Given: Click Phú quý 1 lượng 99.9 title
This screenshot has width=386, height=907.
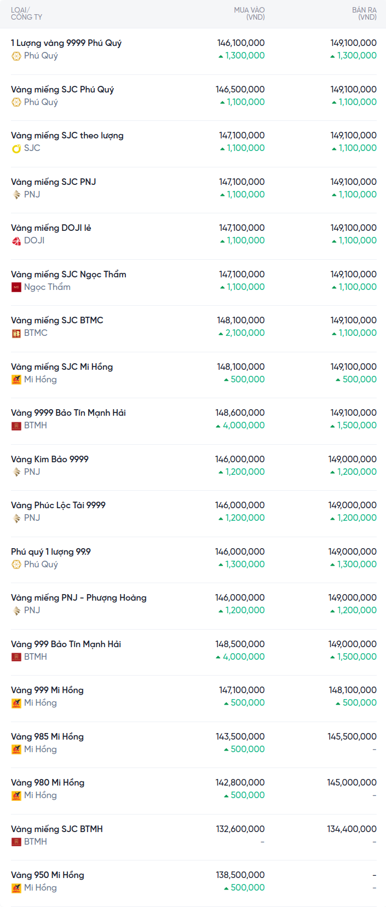Looking at the screenshot, I should click(51, 552).
